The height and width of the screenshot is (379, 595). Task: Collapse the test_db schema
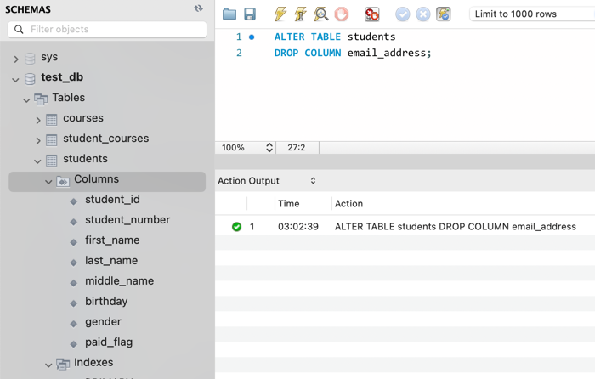[16, 79]
